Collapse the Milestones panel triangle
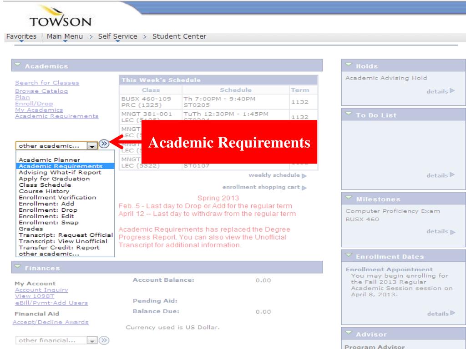This screenshot has height=349, width=466. click(349, 198)
